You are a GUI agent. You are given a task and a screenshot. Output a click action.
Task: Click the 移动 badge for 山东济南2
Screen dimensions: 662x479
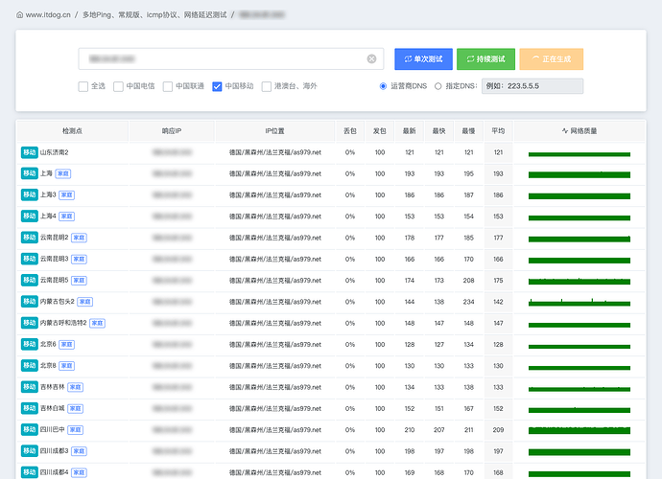[30, 152]
